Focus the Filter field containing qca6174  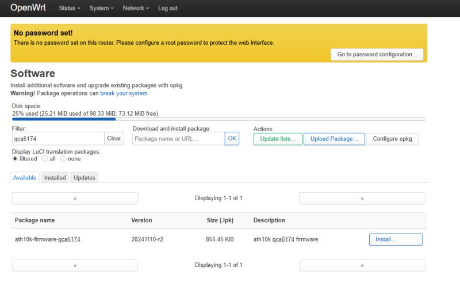point(58,139)
